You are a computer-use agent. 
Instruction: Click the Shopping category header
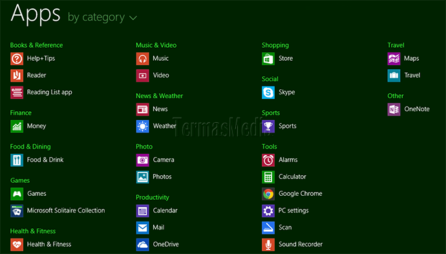[275, 45]
